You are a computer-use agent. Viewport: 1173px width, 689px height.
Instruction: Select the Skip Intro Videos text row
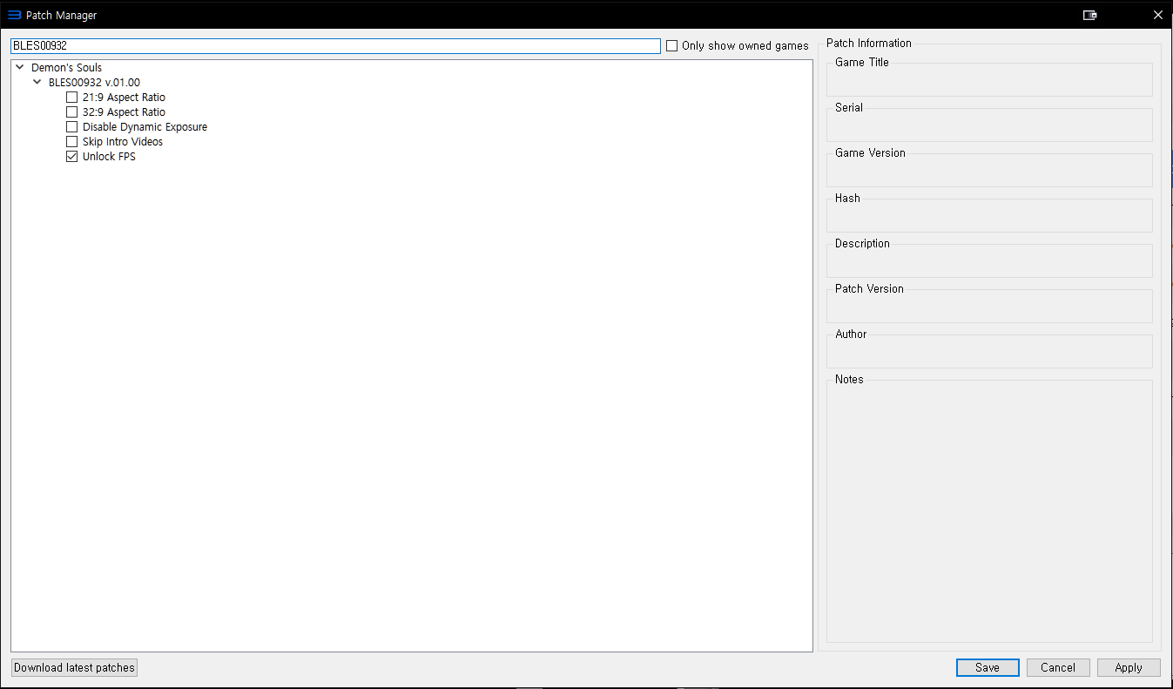[x=123, y=142]
